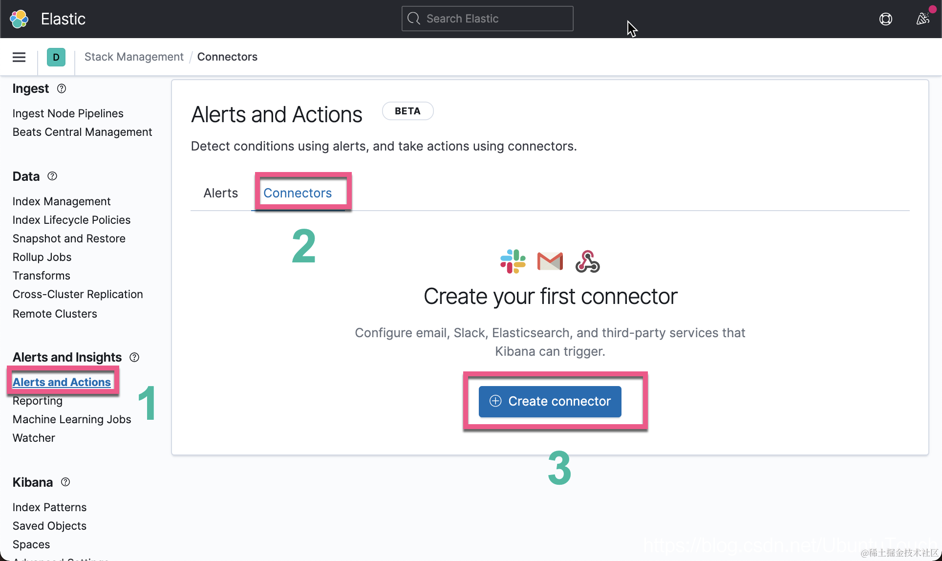The height and width of the screenshot is (561, 942).
Task: Click the Ingest section help icon
Action: point(62,88)
